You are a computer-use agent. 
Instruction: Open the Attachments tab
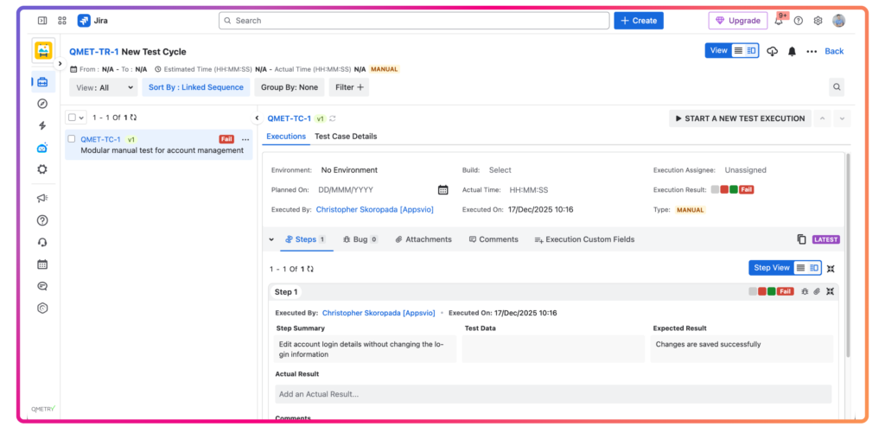click(x=423, y=239)
